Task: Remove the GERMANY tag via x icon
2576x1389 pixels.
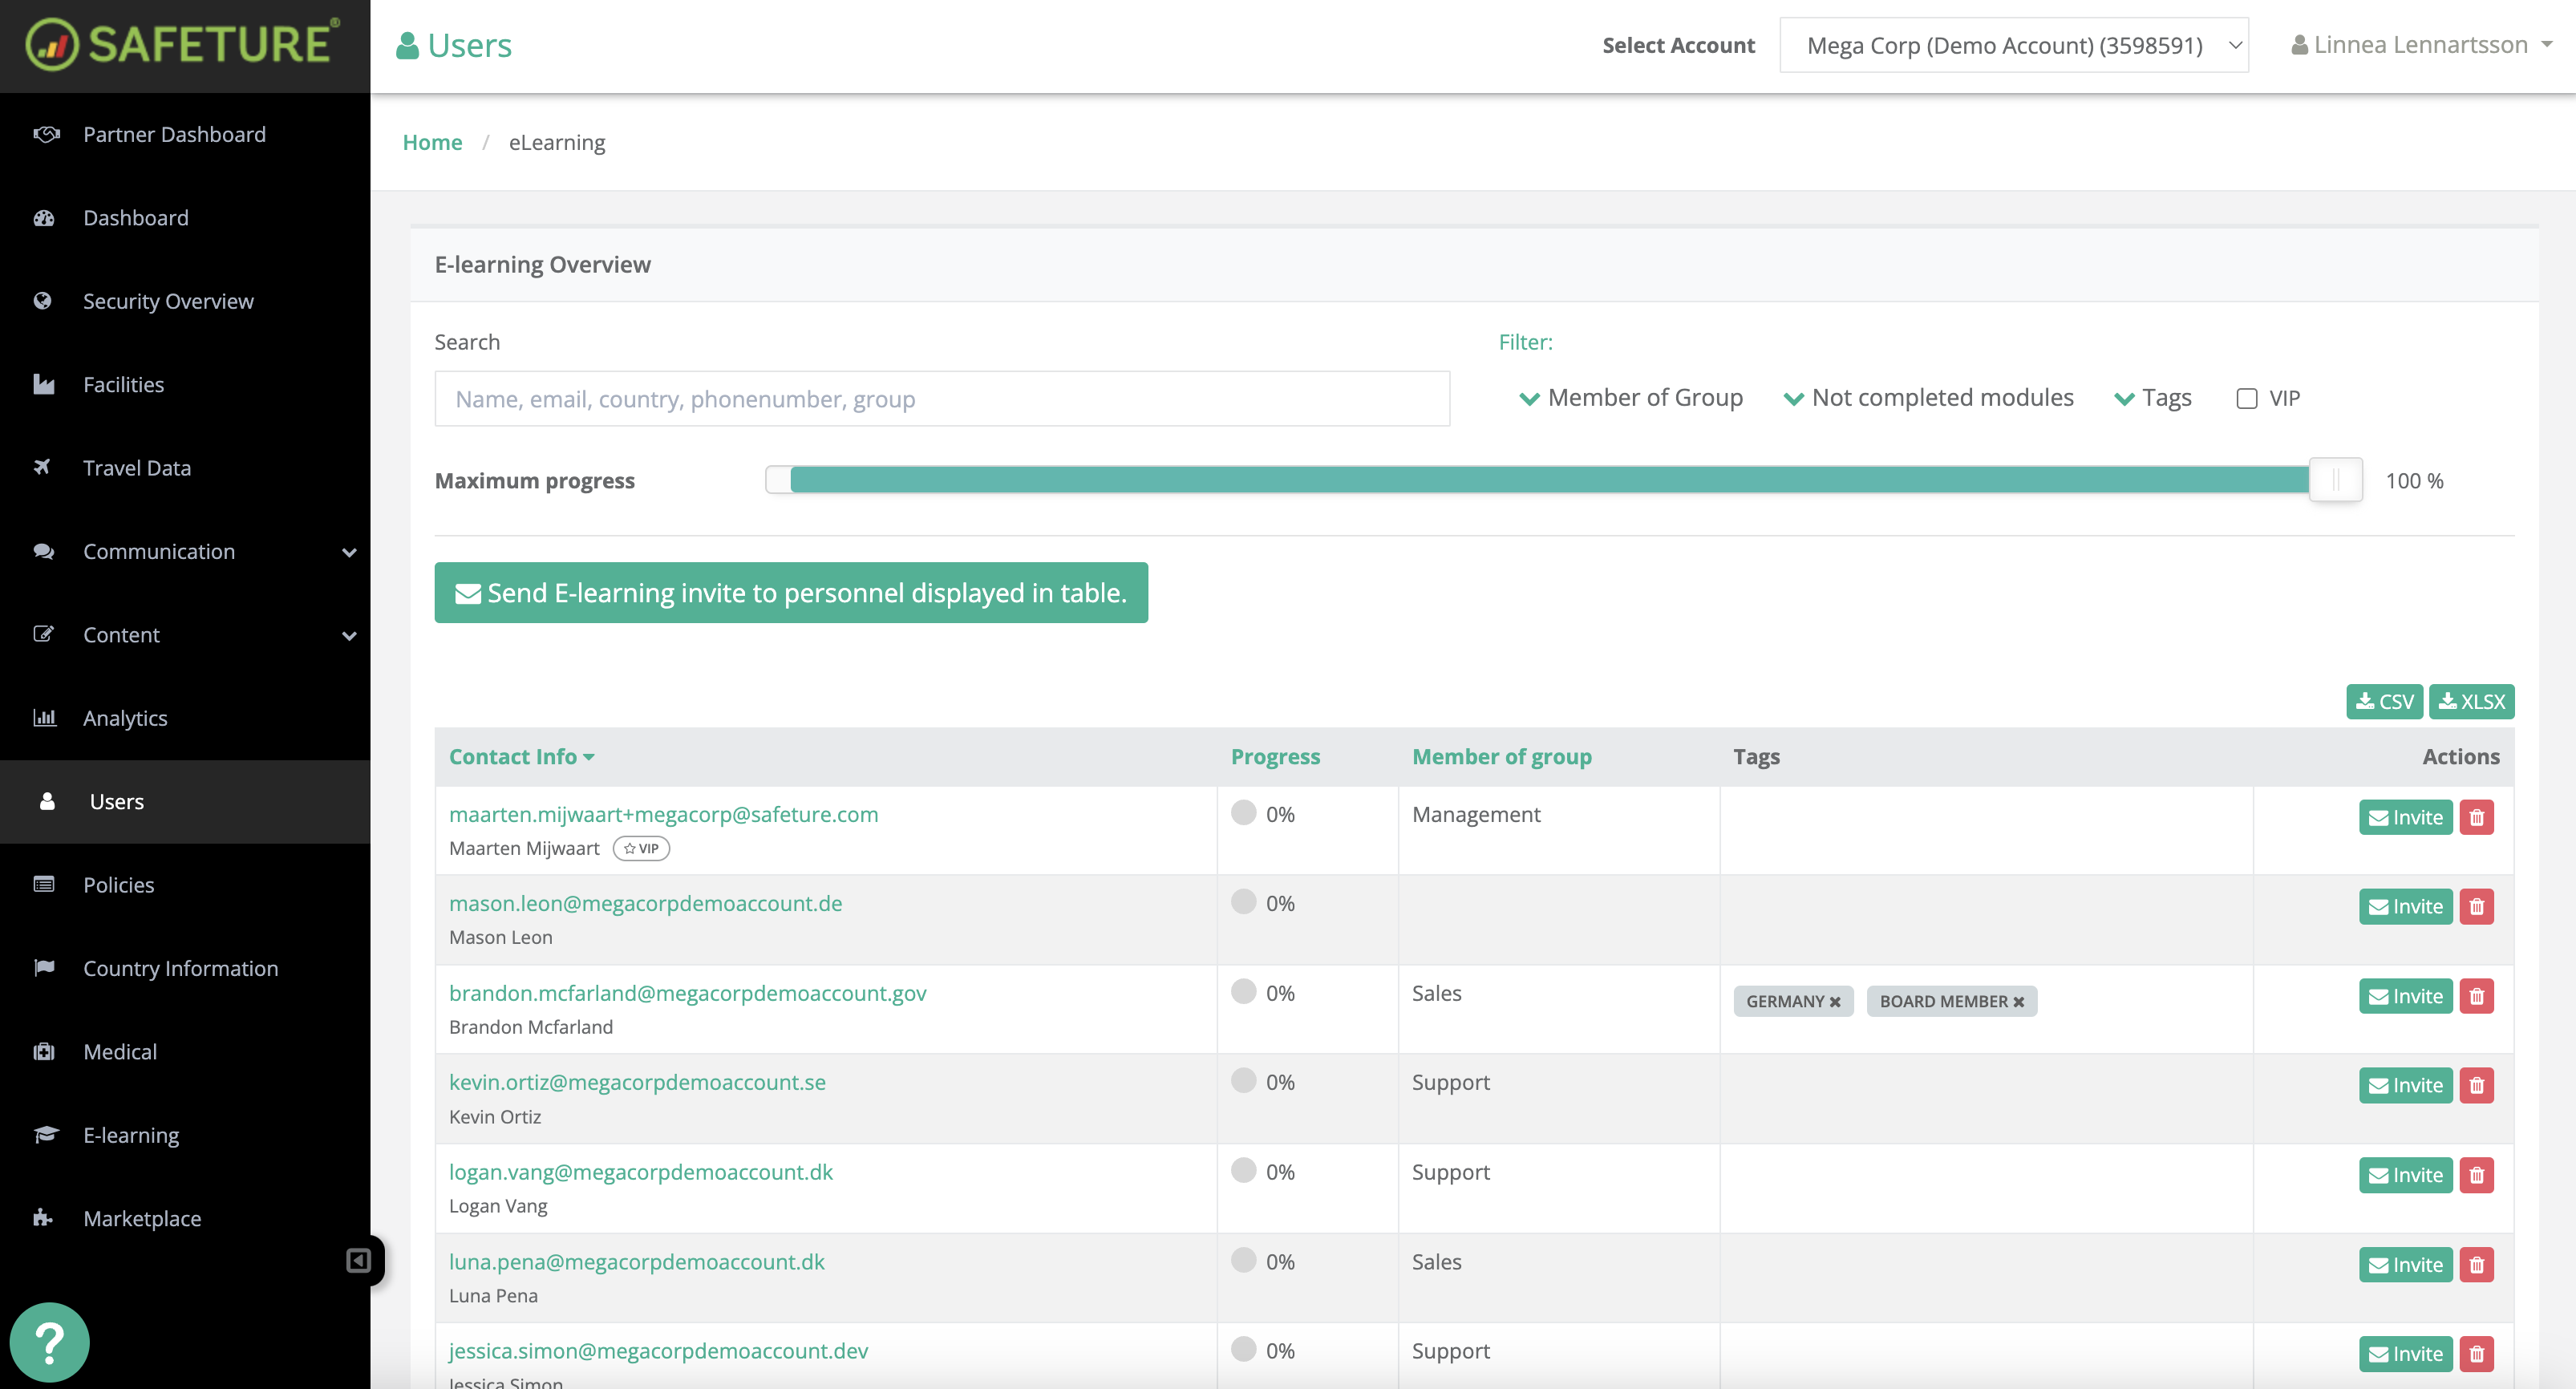Action: pyautogui.click(x=1835, y=1002)
